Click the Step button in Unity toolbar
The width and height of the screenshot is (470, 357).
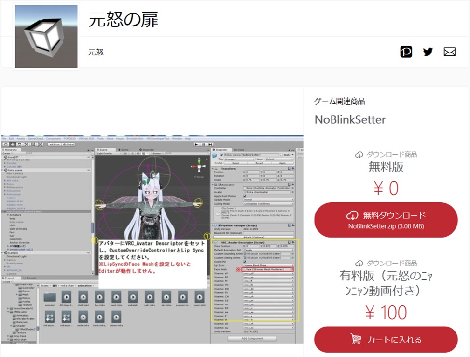pos(211,144)
